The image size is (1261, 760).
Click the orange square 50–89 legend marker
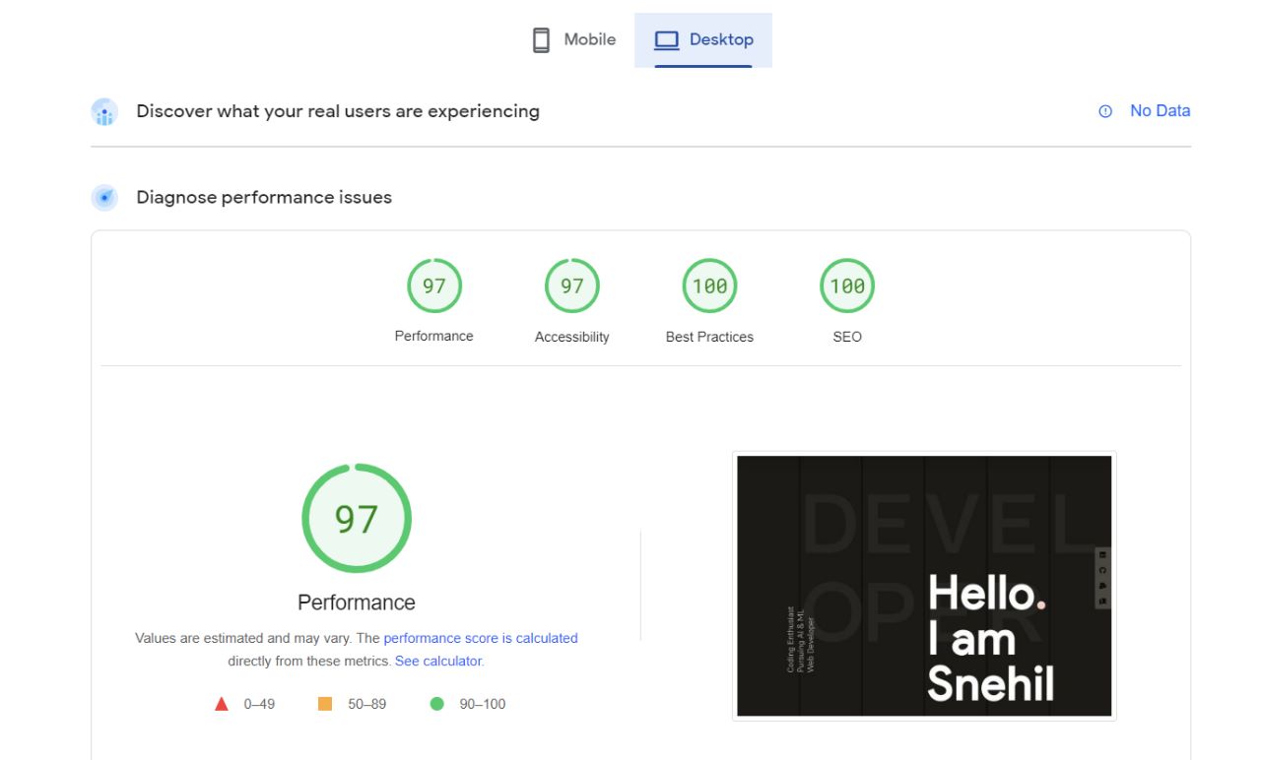click(x=325, y=704)
